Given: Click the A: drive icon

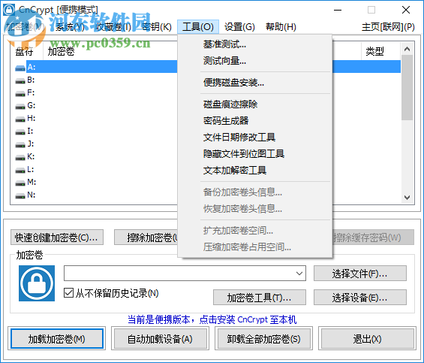Looking at the screenshot, I should [x=20, y=68].
